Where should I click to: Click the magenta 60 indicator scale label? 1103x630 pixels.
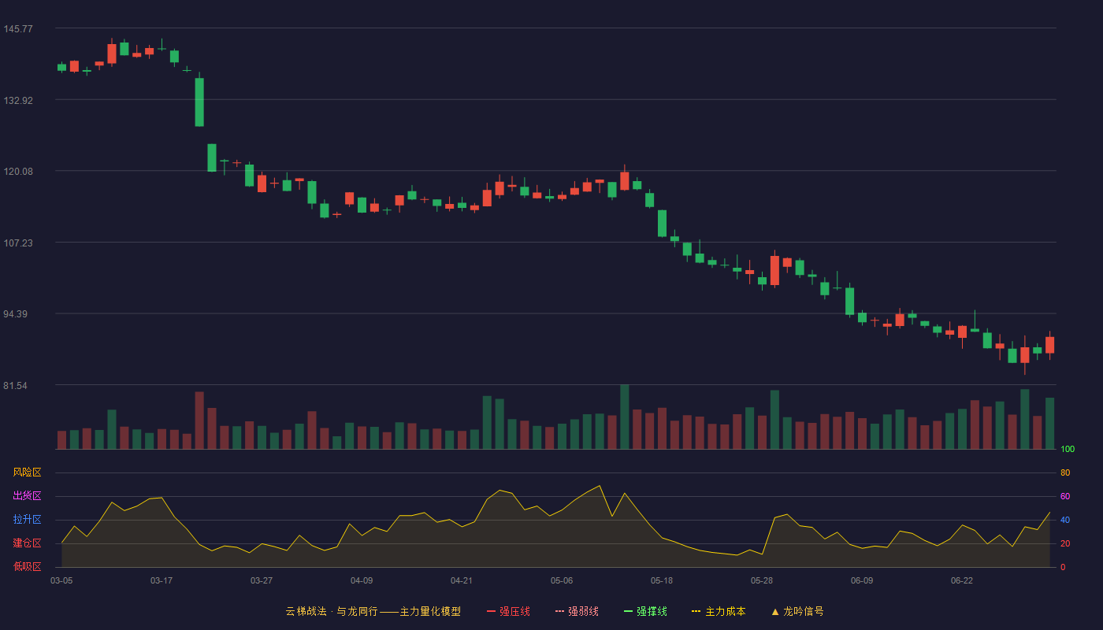(x=1065, y=496)
